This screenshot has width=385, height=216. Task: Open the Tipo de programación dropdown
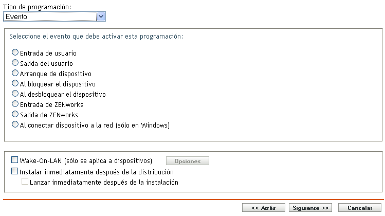[54, 16]
